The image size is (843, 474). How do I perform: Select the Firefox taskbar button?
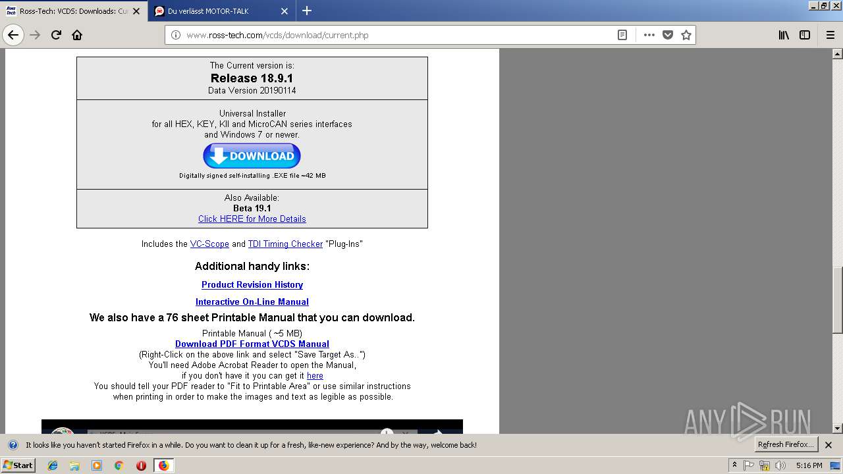coord(163,465)
